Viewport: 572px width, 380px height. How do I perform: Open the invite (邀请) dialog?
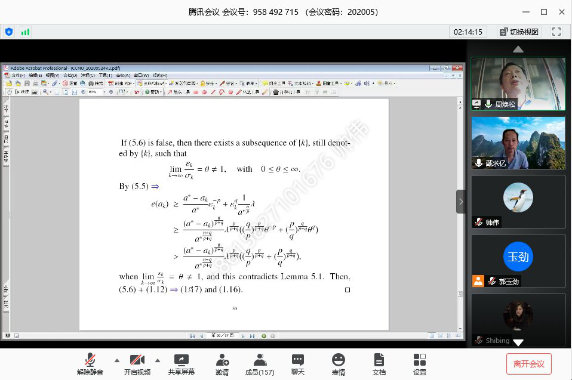point(222,363)
